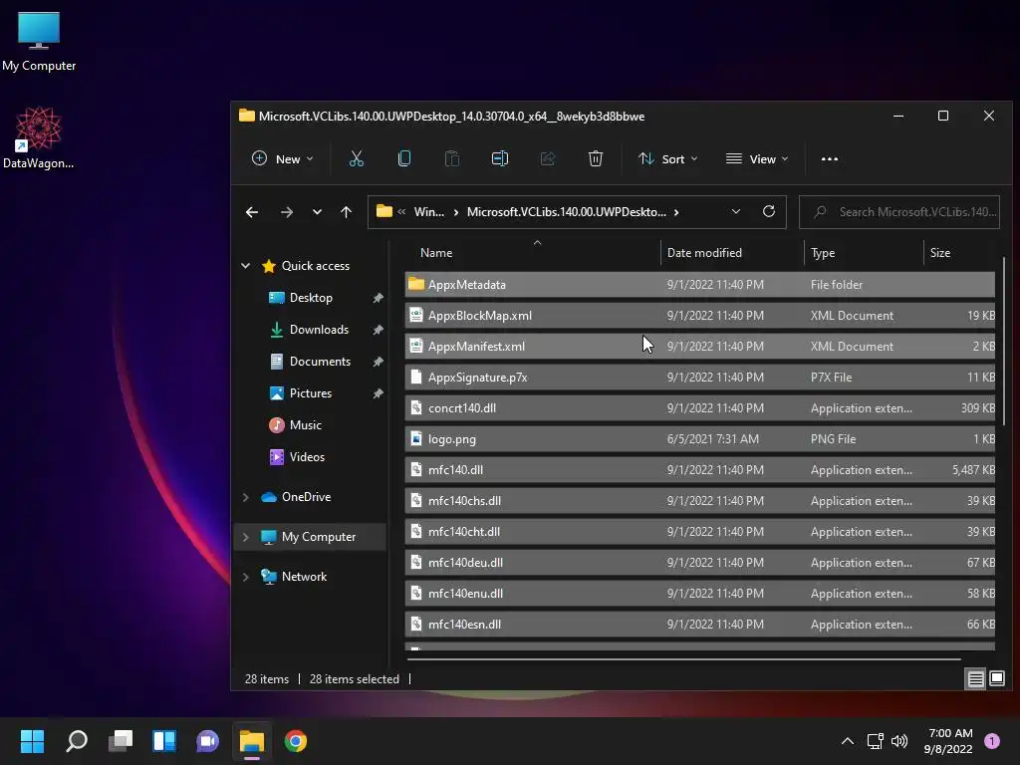
Task: Click the Paste clipboard icon
Action: (452, 158)
